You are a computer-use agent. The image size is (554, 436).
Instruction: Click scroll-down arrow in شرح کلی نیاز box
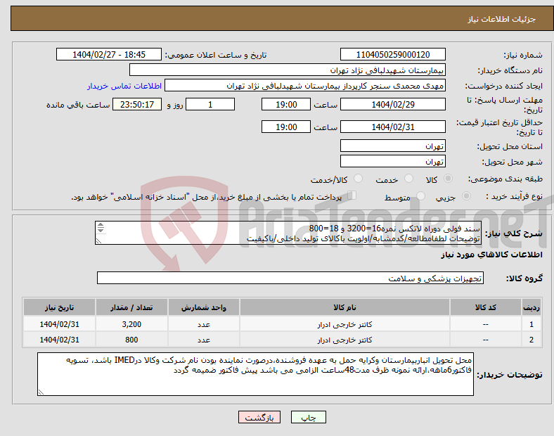click(x=101, y=230)
